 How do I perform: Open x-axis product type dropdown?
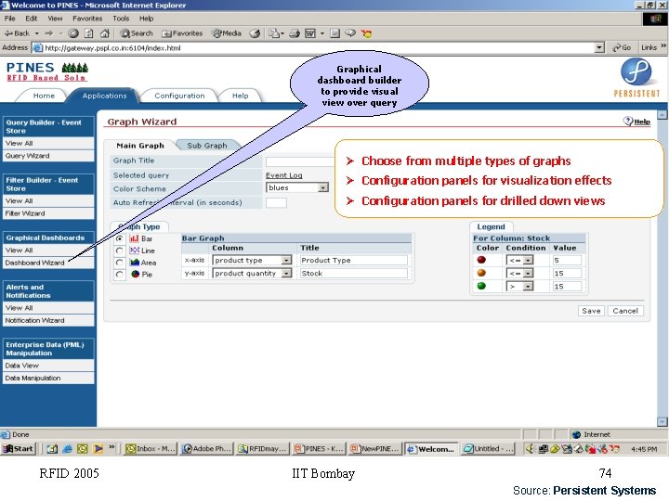[287, 260]
